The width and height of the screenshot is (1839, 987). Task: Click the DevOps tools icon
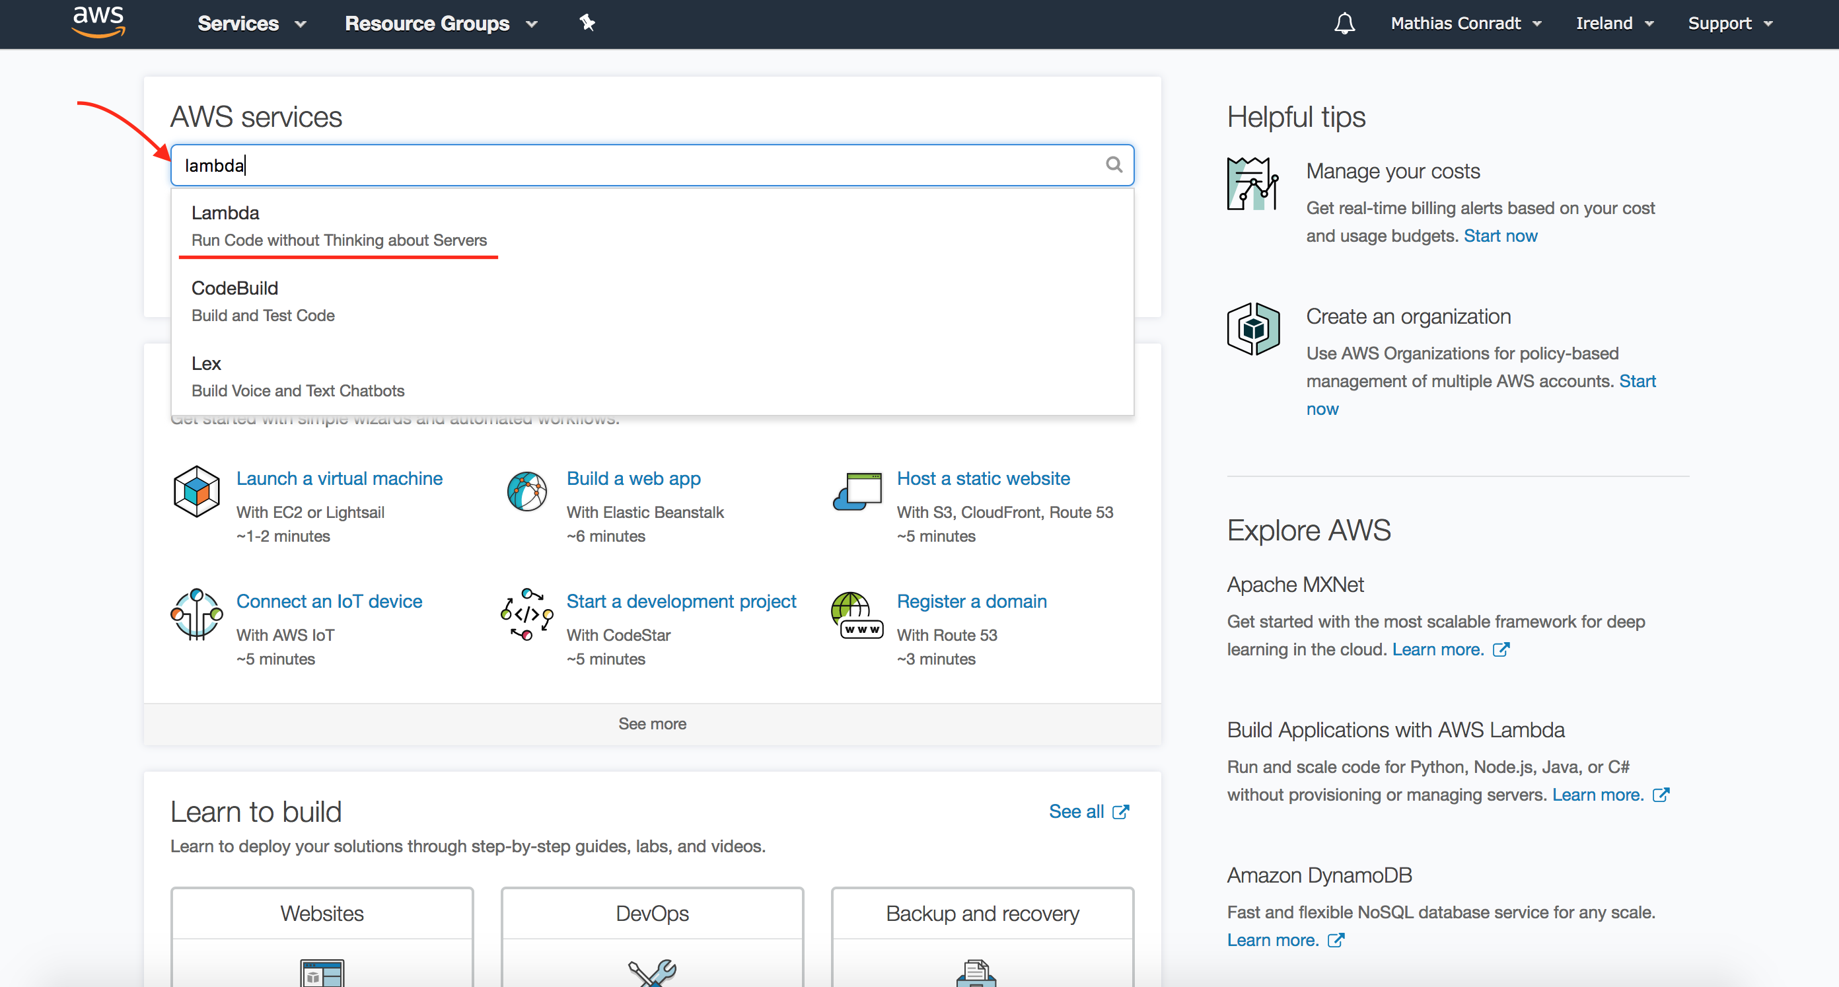click(x=653, y=972)
